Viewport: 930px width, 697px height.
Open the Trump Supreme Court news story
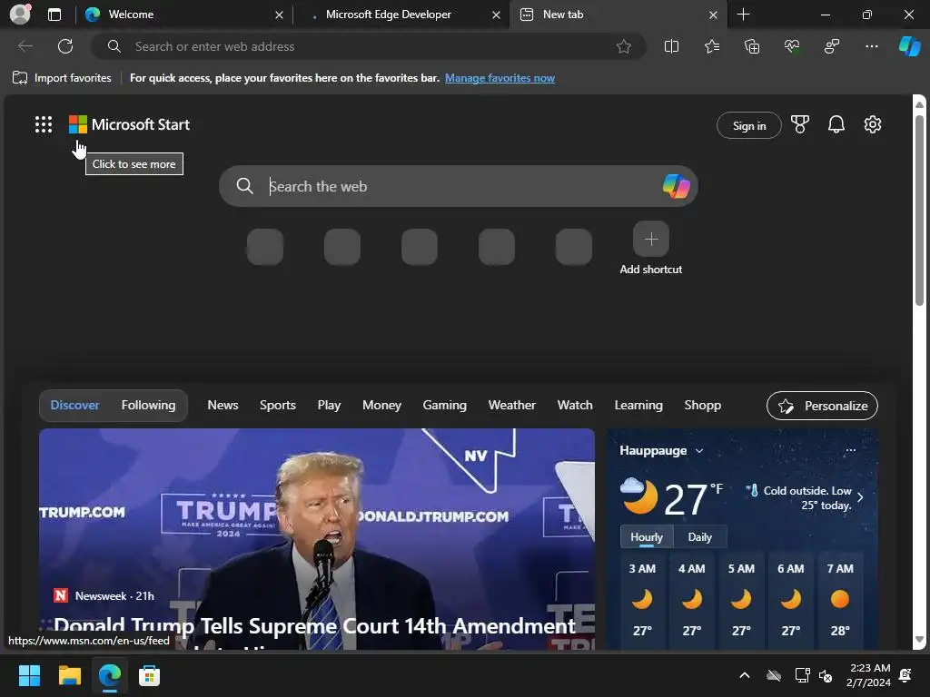[317, 539]
